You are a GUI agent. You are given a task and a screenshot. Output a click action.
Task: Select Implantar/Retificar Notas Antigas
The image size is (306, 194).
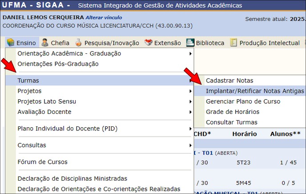pyautogui.click(x=254, y=91)
